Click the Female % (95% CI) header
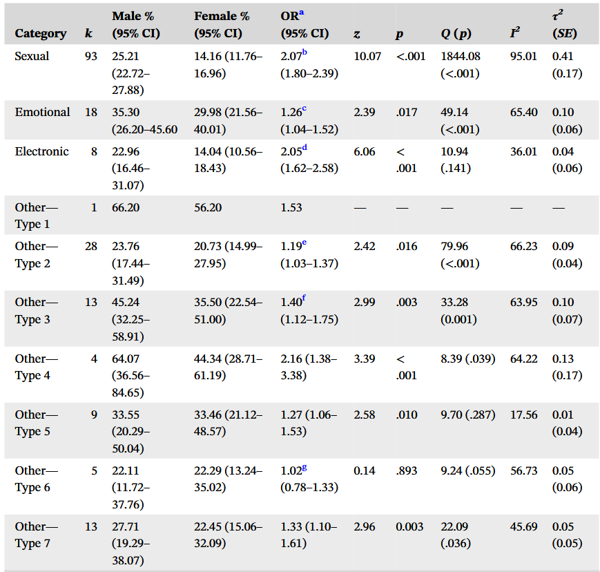Viewport: 600px width, 572px height. pos(222,24)
